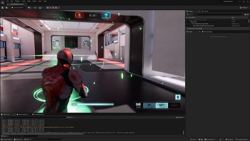
Task: Toggle the Outliner visibility column header icon
Action: tap(187, 18)
